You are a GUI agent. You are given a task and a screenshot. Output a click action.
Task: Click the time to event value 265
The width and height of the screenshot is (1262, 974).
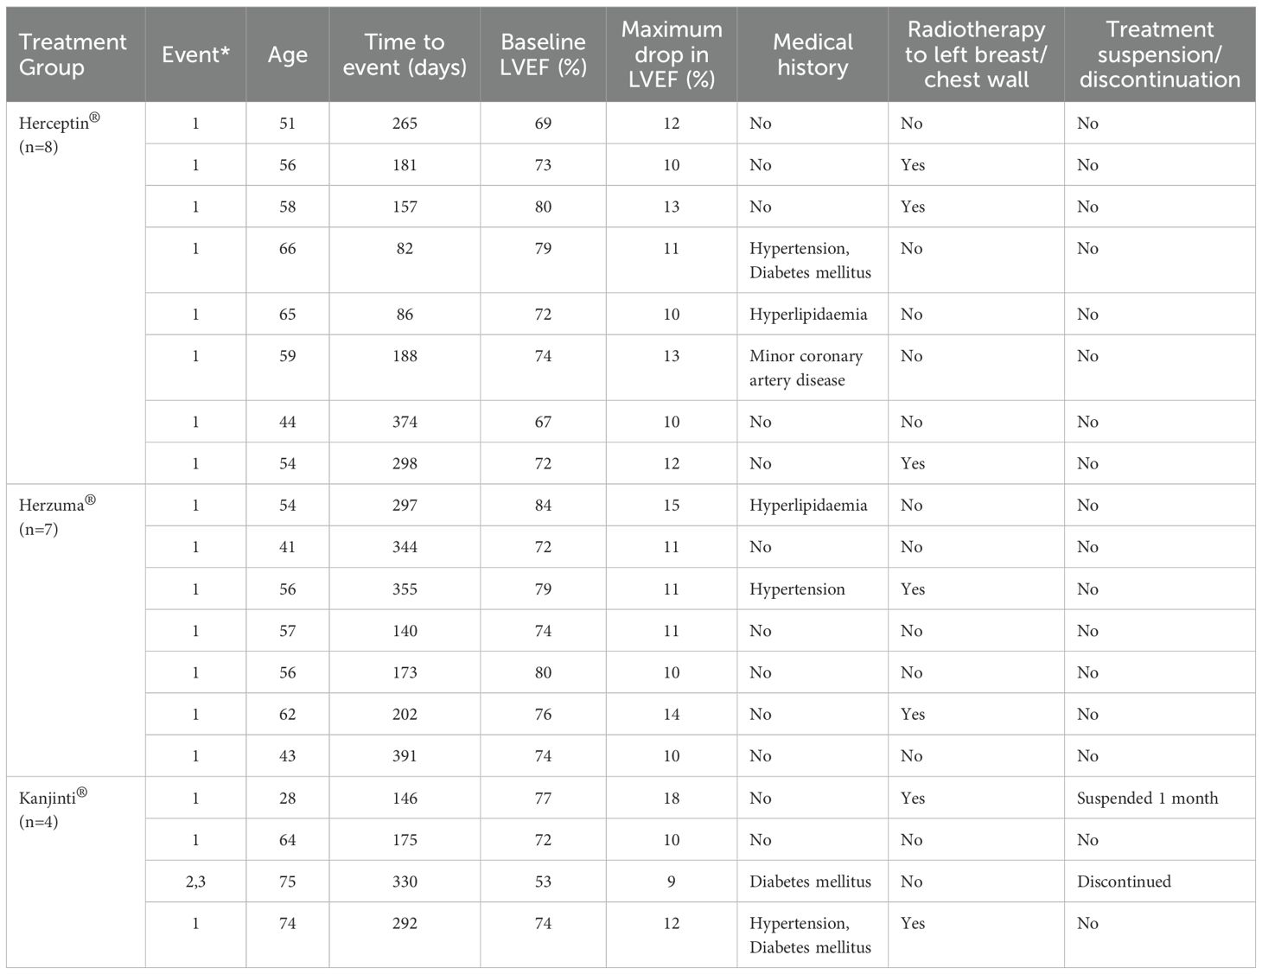405,124
